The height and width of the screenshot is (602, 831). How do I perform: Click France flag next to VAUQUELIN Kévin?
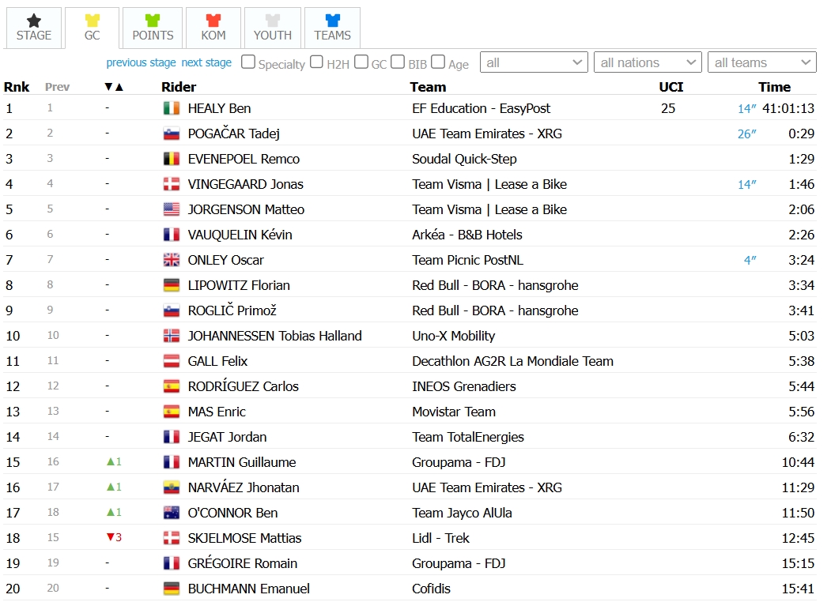pos(172,235)
